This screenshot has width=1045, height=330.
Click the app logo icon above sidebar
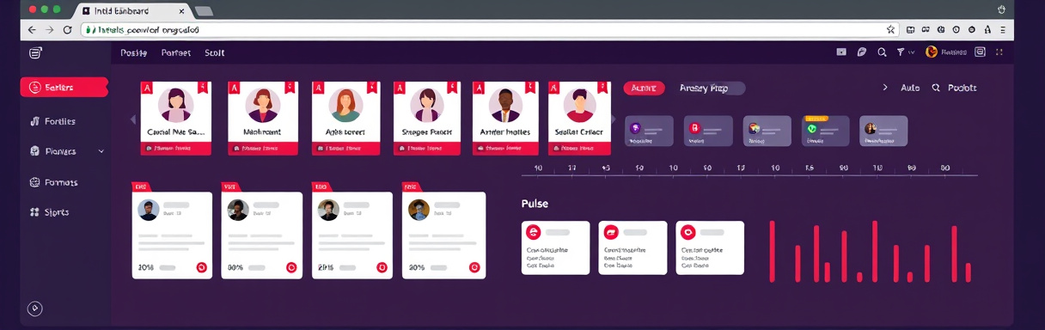click(35, 52)
